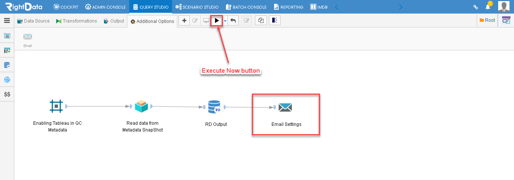The image size is (514, 180).
Task: Click the first greyed-out edit pencil icon
Action: pyautogui.click(x=195, y=21)
